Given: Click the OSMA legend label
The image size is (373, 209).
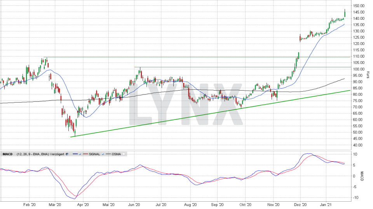Looking at the screenshot, I should (x=116, y=154).
